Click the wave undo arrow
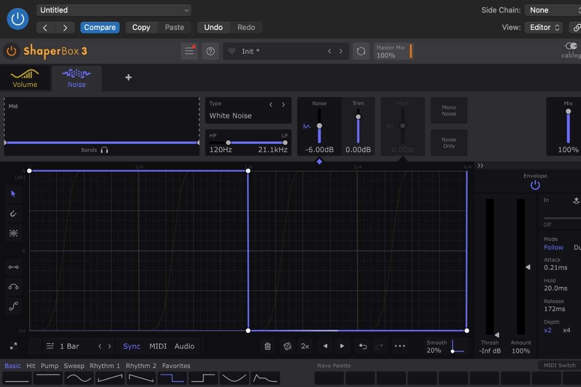This screenshot has width=581, height=387. (363, 346)
